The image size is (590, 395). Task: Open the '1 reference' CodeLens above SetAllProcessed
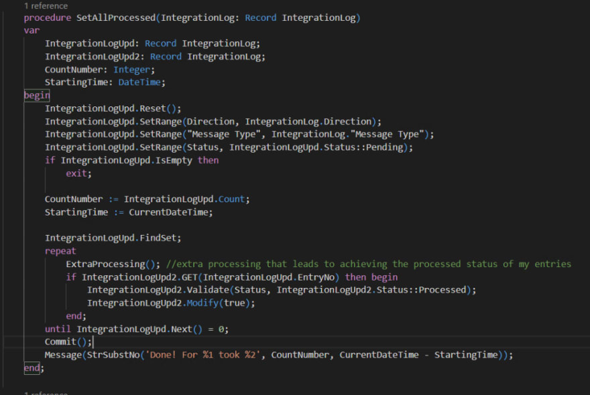pos(46,6)
